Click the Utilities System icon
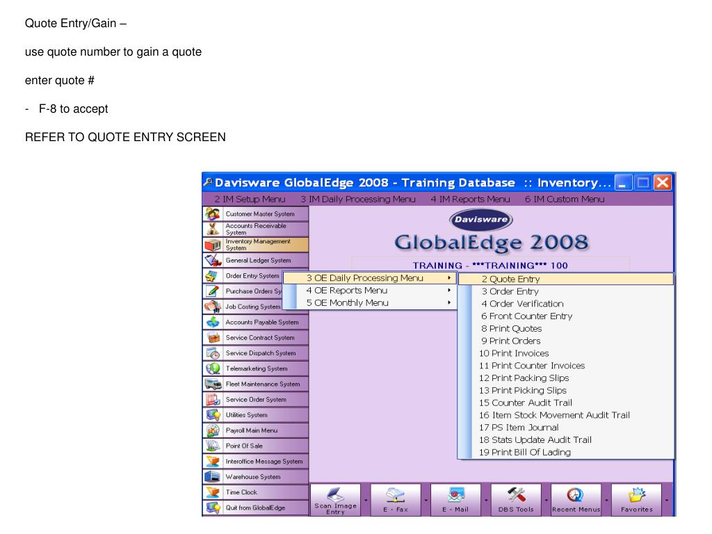Screen dimensions: 712x534 212,414
